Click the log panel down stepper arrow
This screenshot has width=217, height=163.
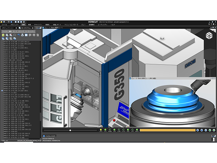pyautogui.click(x=214, y=140)
